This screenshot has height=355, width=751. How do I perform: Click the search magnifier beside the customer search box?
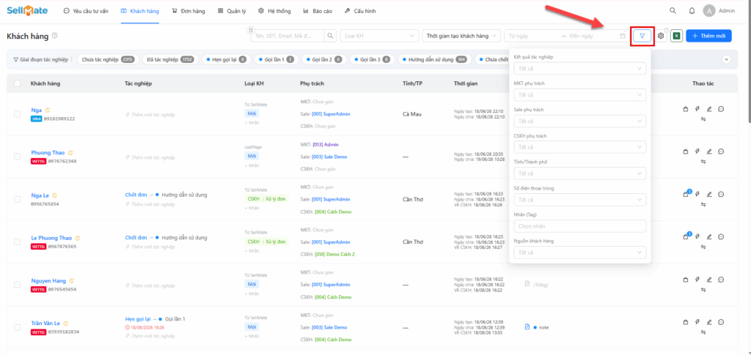point(331,36)
